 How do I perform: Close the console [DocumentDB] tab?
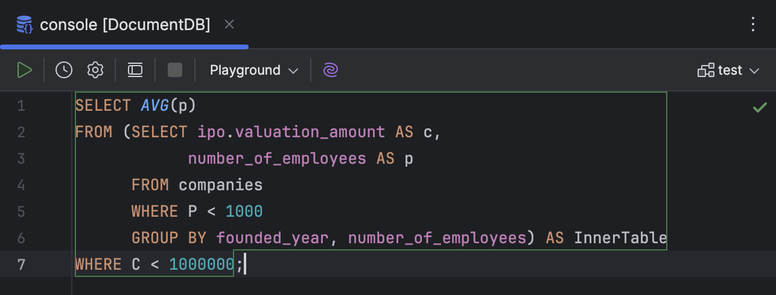tap(229, 25)
